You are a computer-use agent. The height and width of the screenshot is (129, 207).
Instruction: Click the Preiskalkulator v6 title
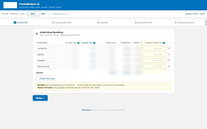pos(29,4)
